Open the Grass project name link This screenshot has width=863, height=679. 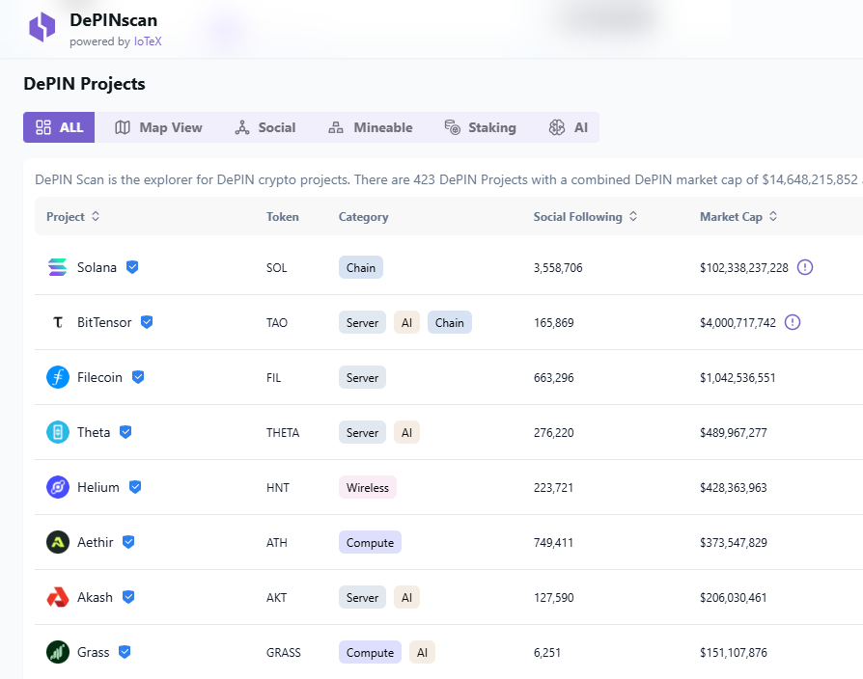(94, 652)
